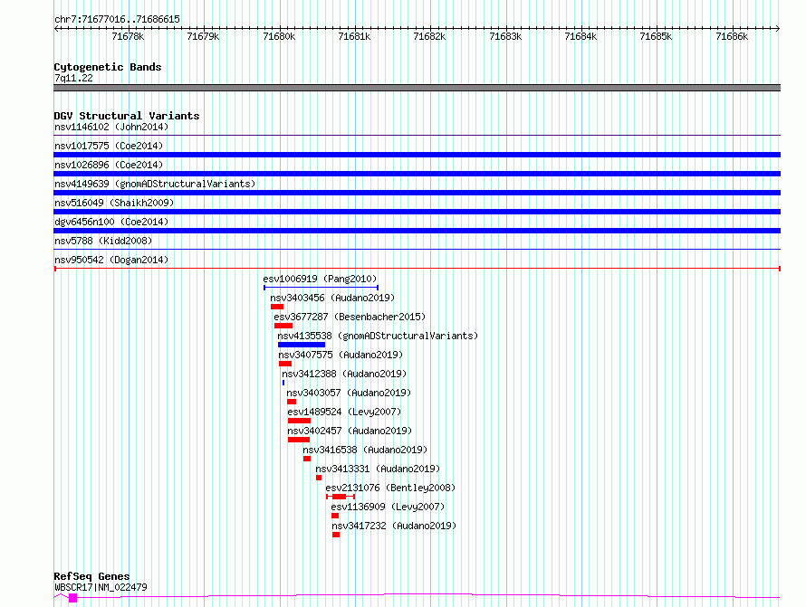The width and height of the screenshot is (806, 607).
Task: Click esv2131076 (Bentley2008) red whisker glyph
Action: [341, 497]
